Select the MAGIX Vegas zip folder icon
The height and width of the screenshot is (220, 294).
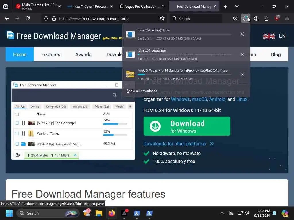pos(130,74)
